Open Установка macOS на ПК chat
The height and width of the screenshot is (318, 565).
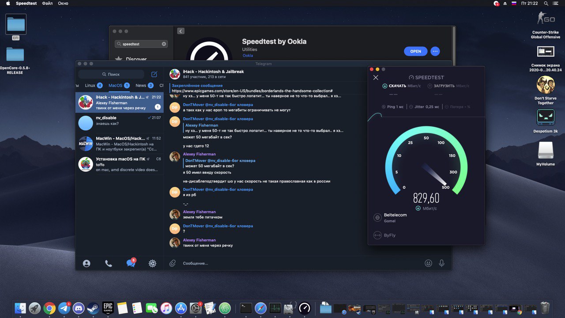120,164
